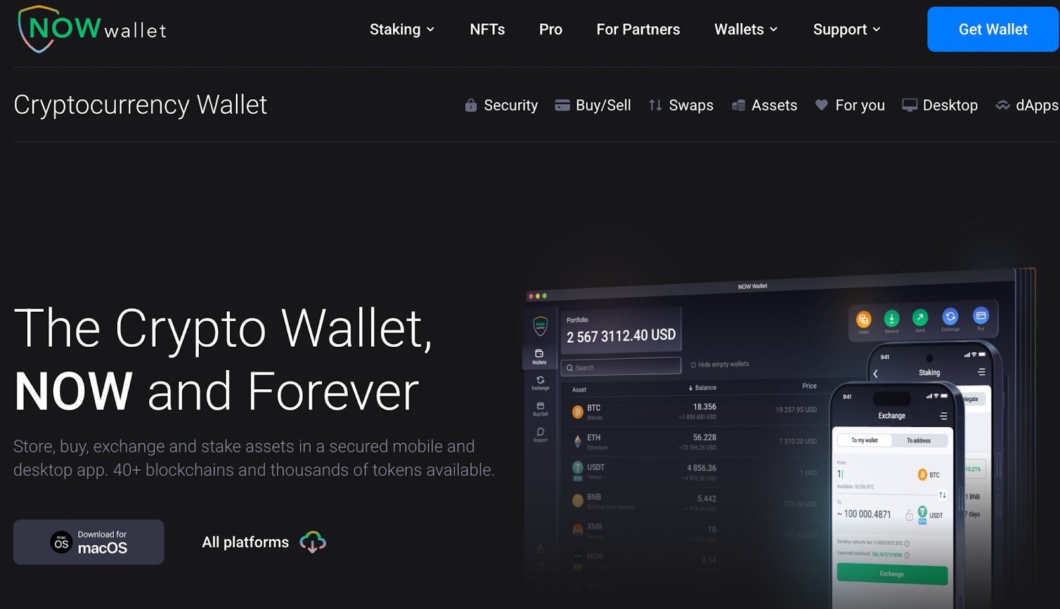The width and height of the screenshot is (1060, 609).
Task: Jump to the For you section
Action: pyautogui.click(x=850, y=105)
